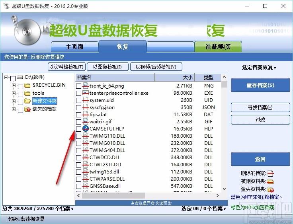Switch to the 恢复 tab
The image size is (293, 224).
123,46
